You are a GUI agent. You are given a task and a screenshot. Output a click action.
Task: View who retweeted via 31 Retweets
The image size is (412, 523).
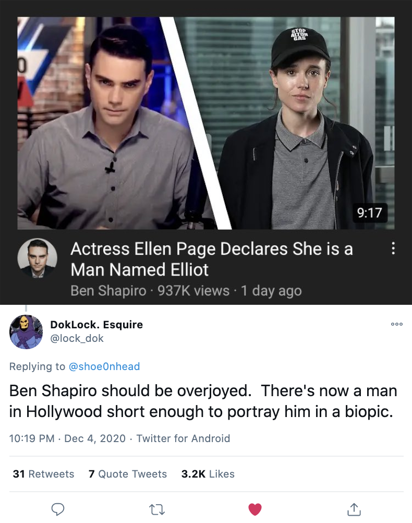click(x=43, y=474)
